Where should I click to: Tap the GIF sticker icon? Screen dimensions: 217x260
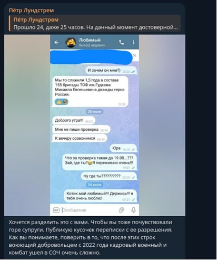coord(56,210)
